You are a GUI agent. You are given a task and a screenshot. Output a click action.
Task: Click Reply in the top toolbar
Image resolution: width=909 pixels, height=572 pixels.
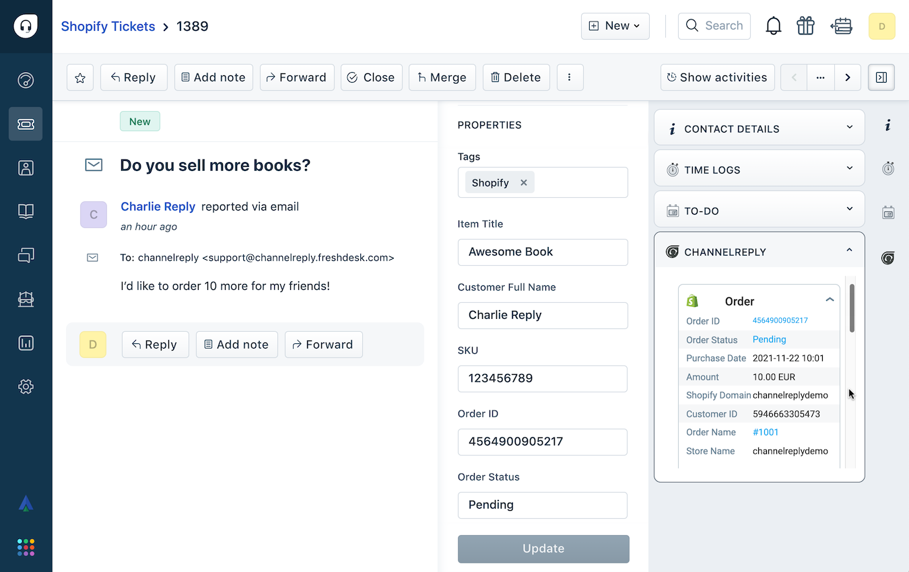click(x=133, y=77)
